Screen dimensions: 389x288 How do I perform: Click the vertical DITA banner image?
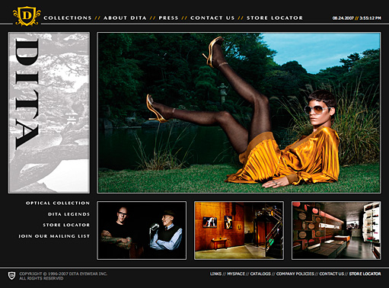(49, 113)
